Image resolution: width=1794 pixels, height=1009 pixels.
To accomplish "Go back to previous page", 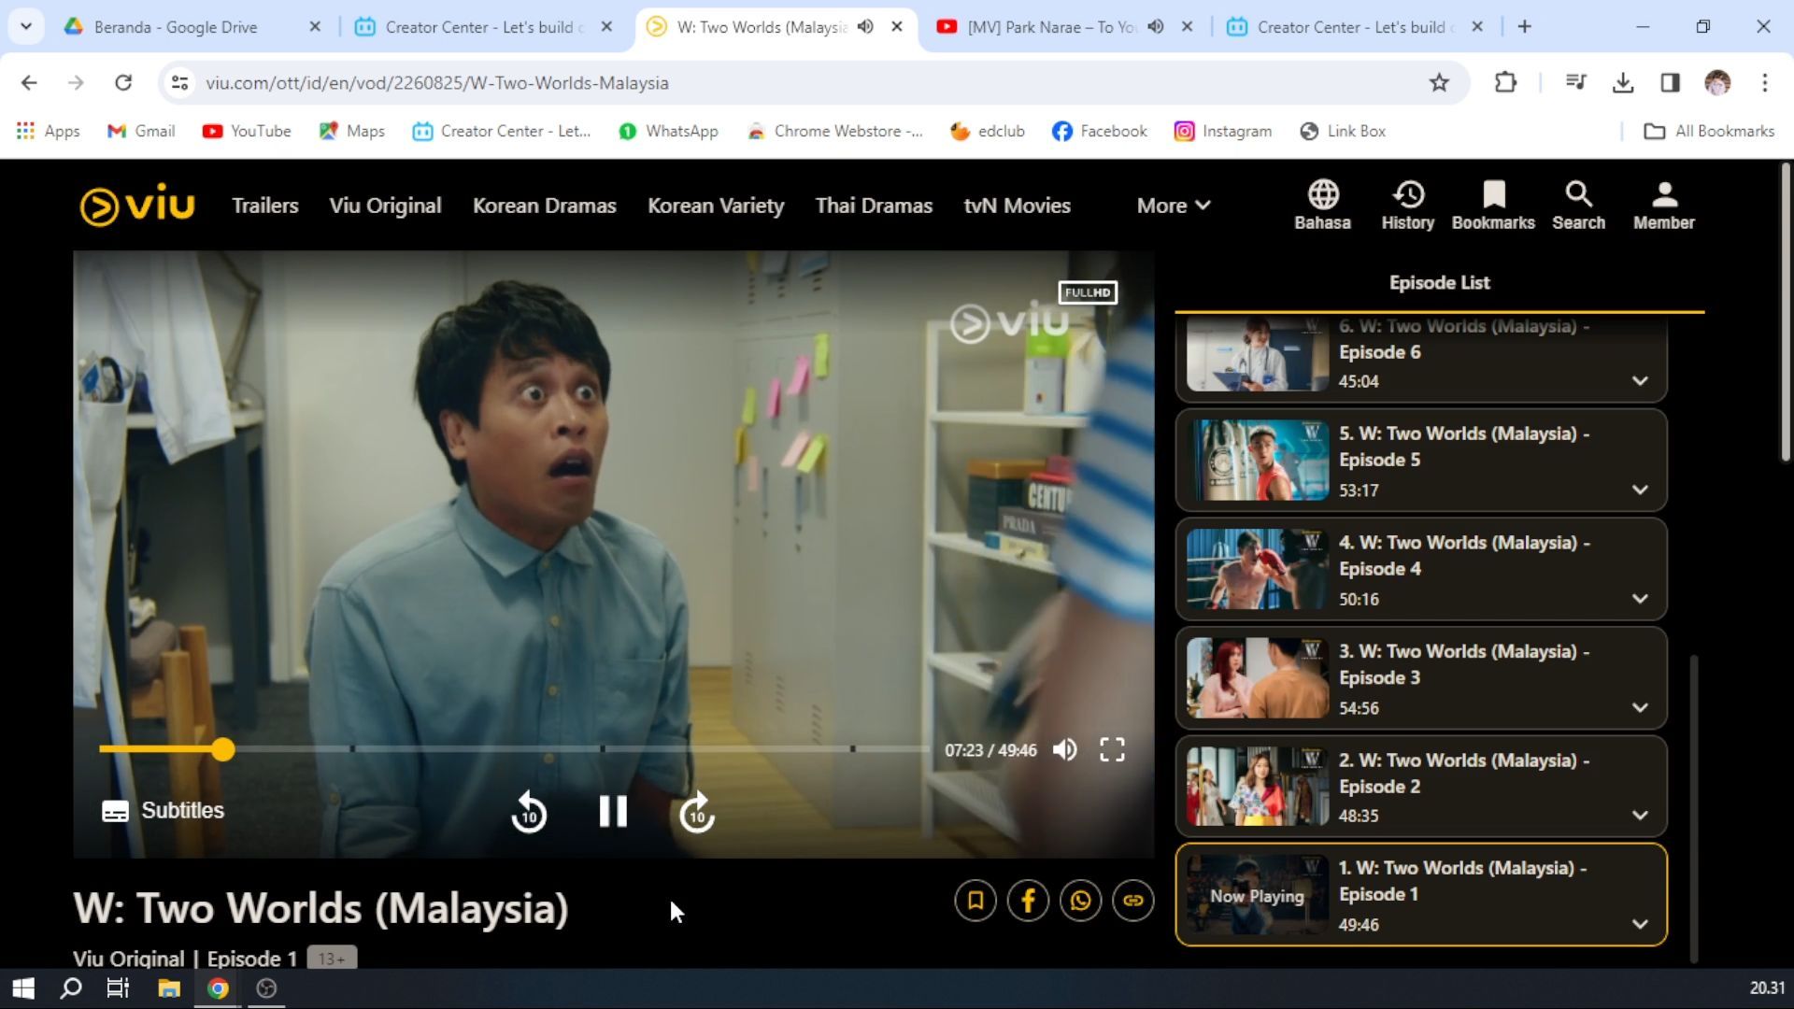I will (29, 83).
